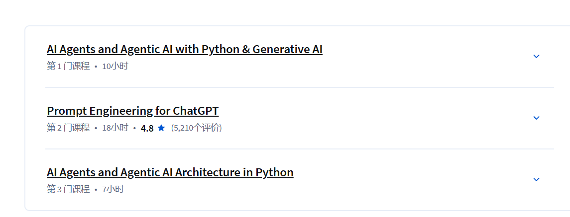Click the bullet between 第 3 门课程 and 7小时
This screenshot has width=570, height=217.
[x=96, y=190]
